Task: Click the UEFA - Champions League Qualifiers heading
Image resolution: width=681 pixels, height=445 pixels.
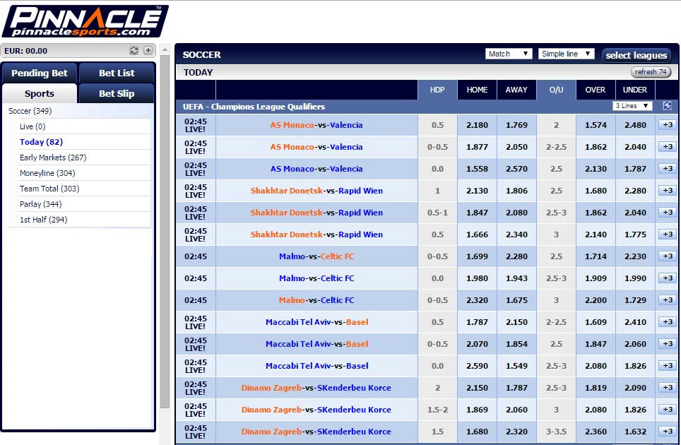Action: point(254,107)
